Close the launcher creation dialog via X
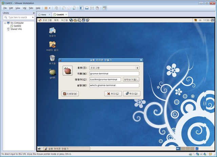Viewport: 217px width, 157px height. [x=141, y=60]
